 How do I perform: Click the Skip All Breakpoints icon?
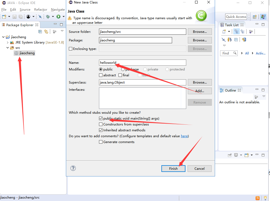[40, 17]
